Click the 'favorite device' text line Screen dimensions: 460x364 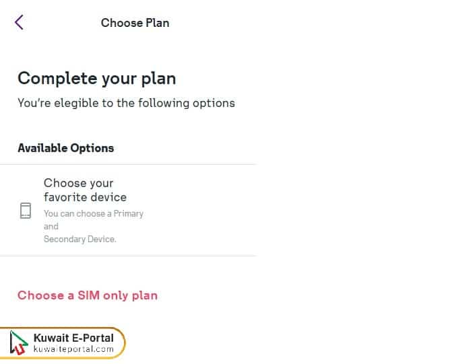tap(85, 197)
